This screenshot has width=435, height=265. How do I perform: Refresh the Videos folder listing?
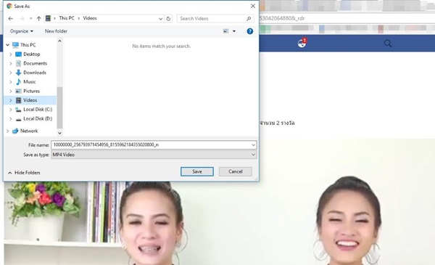tap(168, 19)
